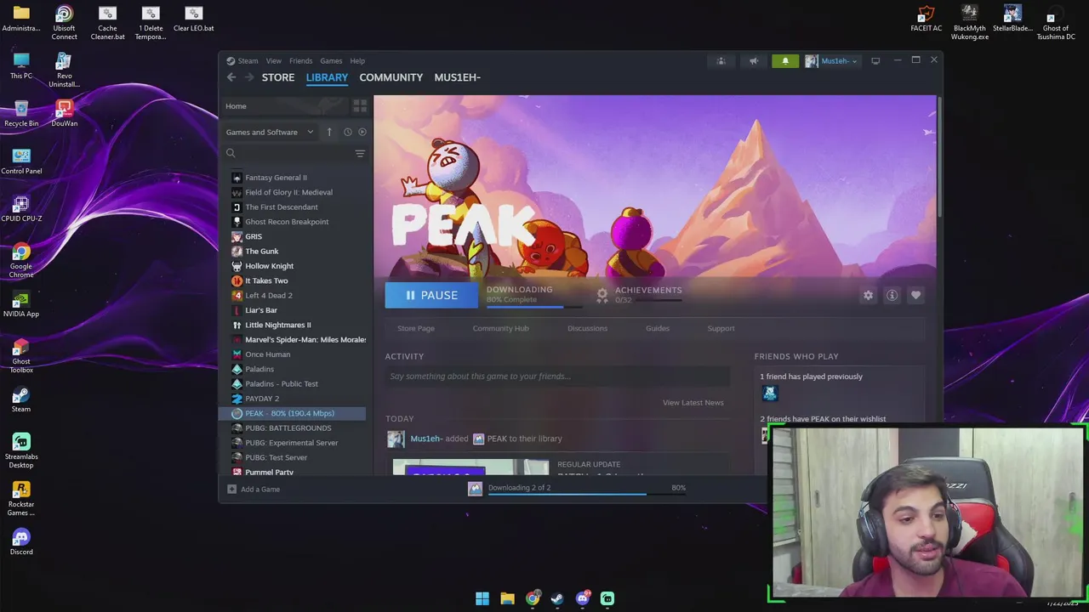Open Ghost of Tsushima DC shortcut
Viewport: 1089px width, 612px height.
tap(1055, 23)
